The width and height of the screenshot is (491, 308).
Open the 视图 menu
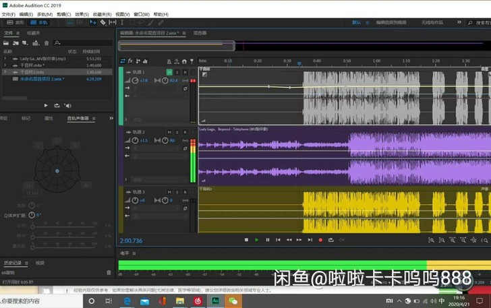(123, 14)
